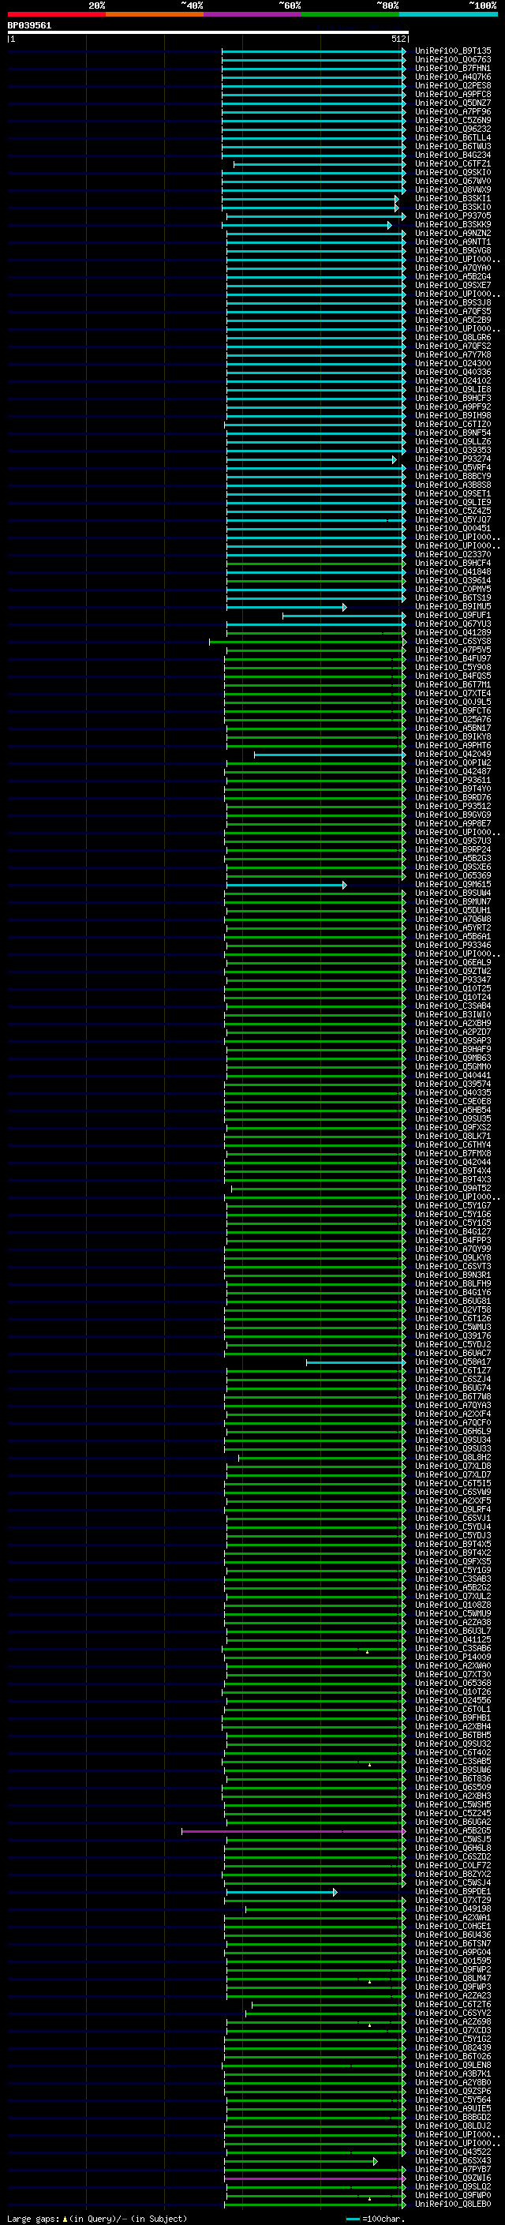Select the label UniRef100_Q40441
Viewport: 505px width, 2225px height.
453,1077
